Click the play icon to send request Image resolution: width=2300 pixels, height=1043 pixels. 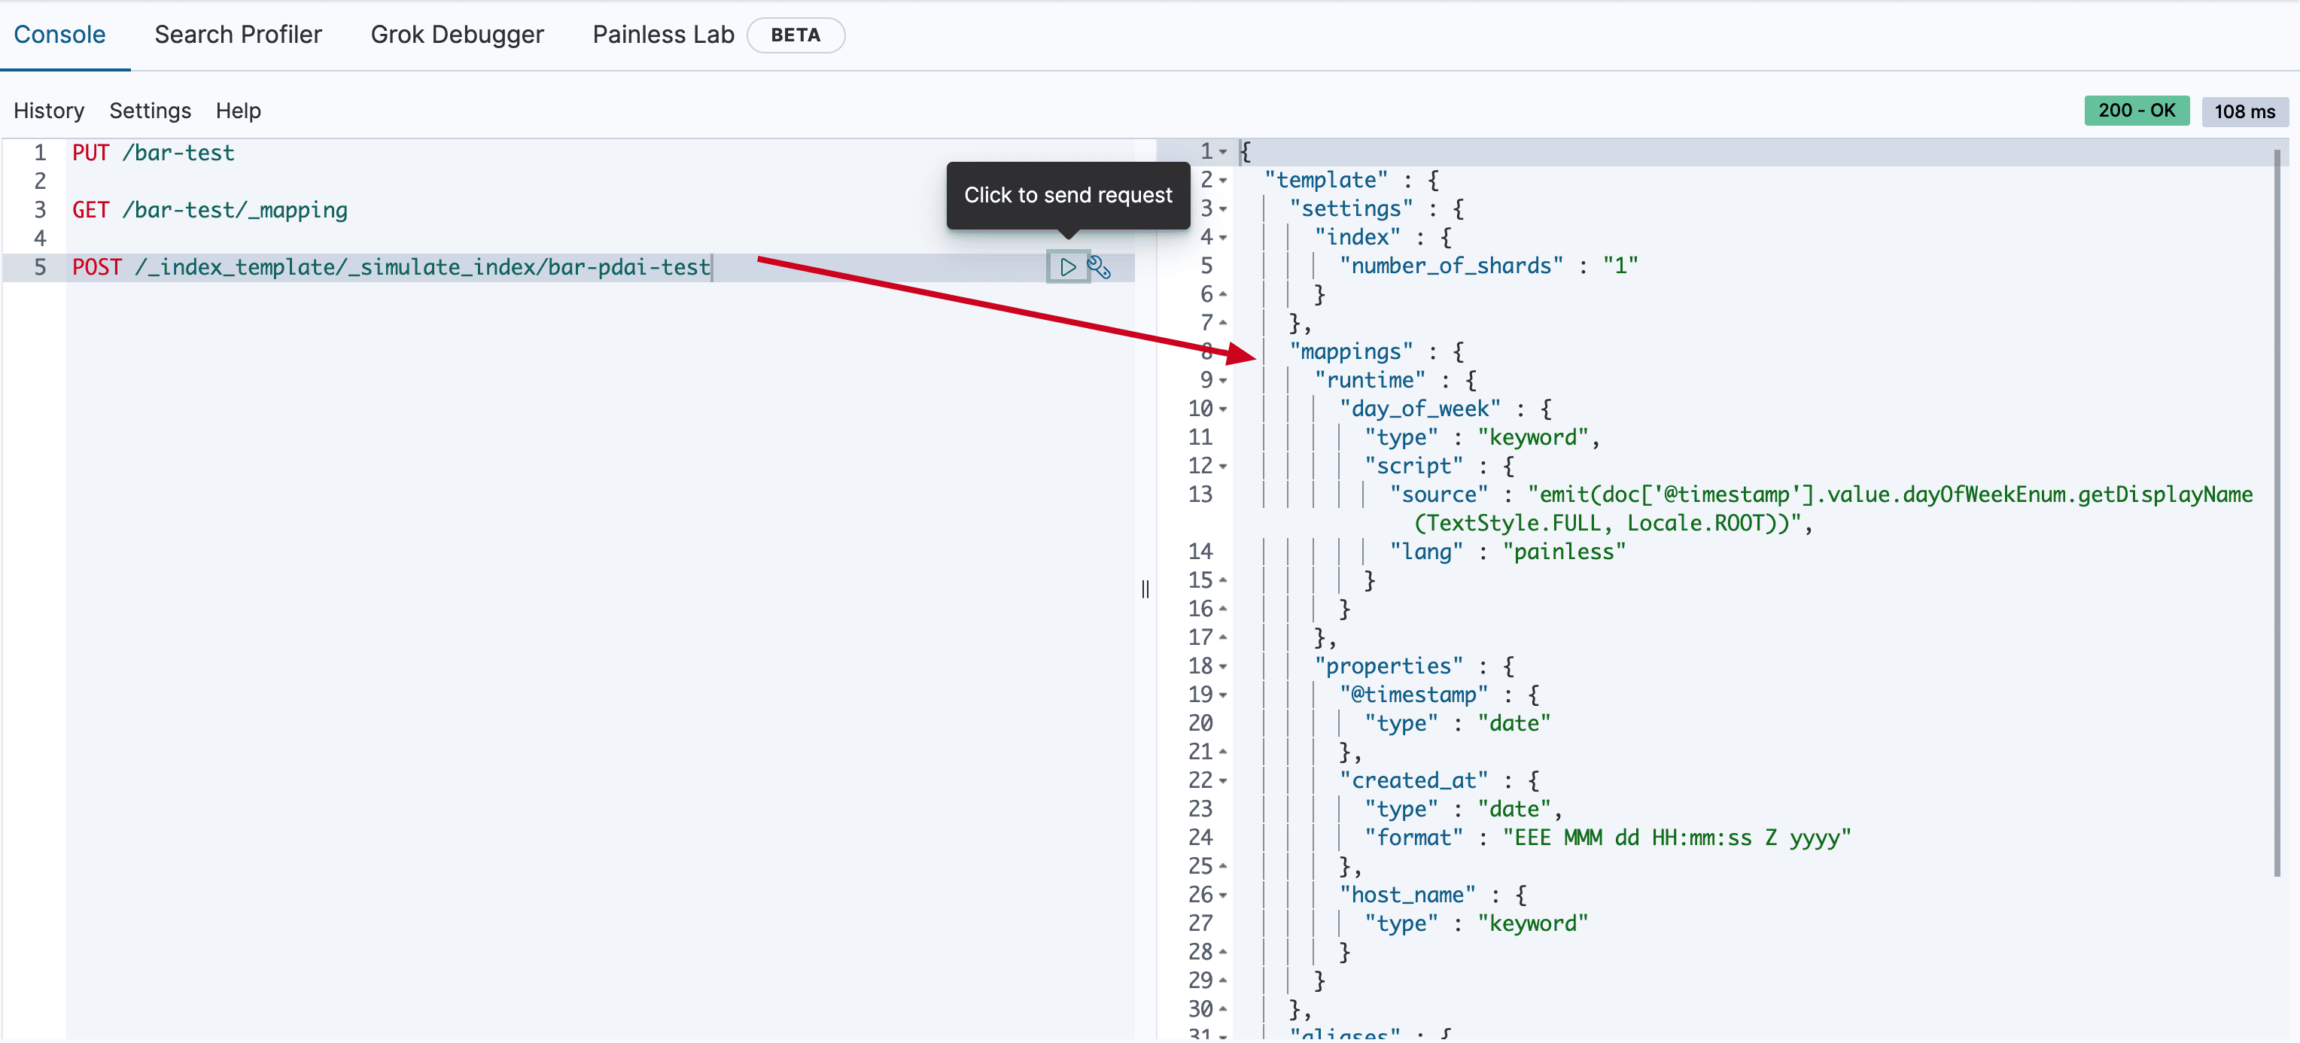click(1067, 267)
